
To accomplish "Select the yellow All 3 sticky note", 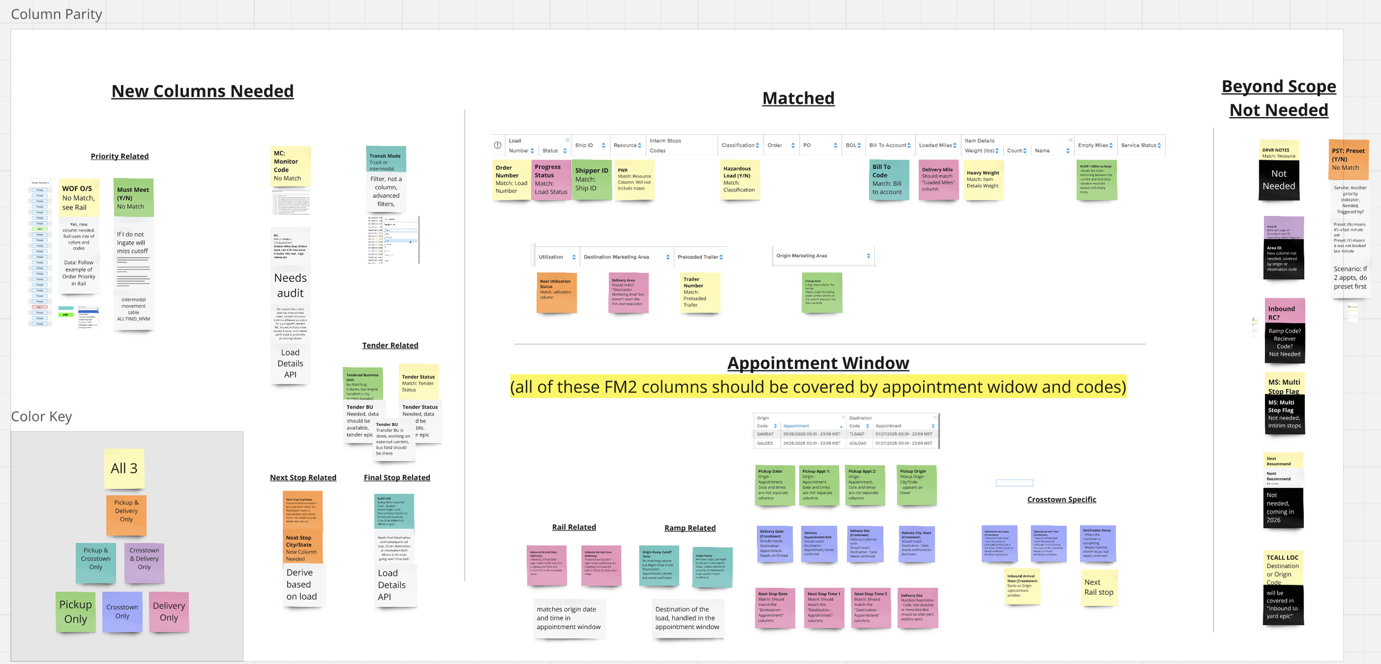I will (x=124, y=468).
